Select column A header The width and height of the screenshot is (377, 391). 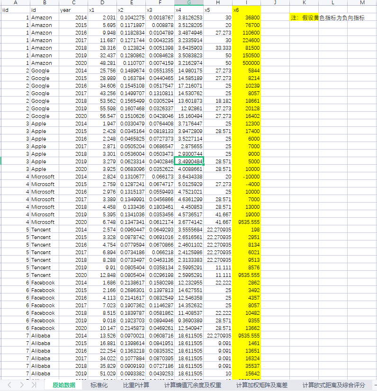16,2
